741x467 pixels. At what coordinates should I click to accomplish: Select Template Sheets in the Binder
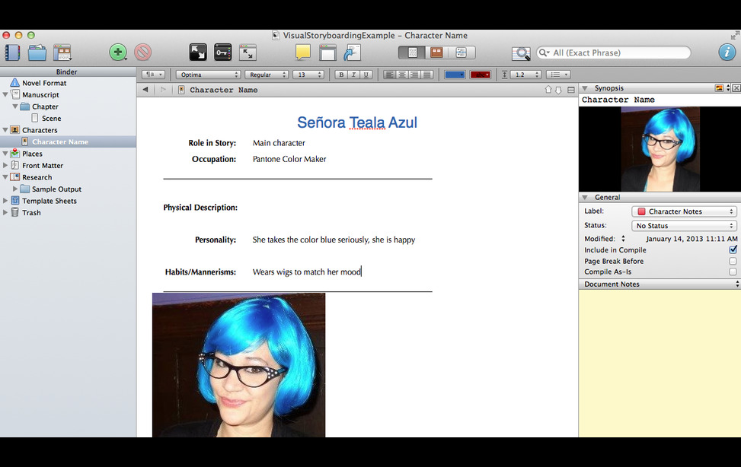pos(49,201)
